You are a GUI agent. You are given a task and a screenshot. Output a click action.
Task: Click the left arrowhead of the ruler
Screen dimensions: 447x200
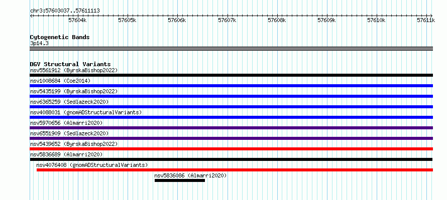31,16
